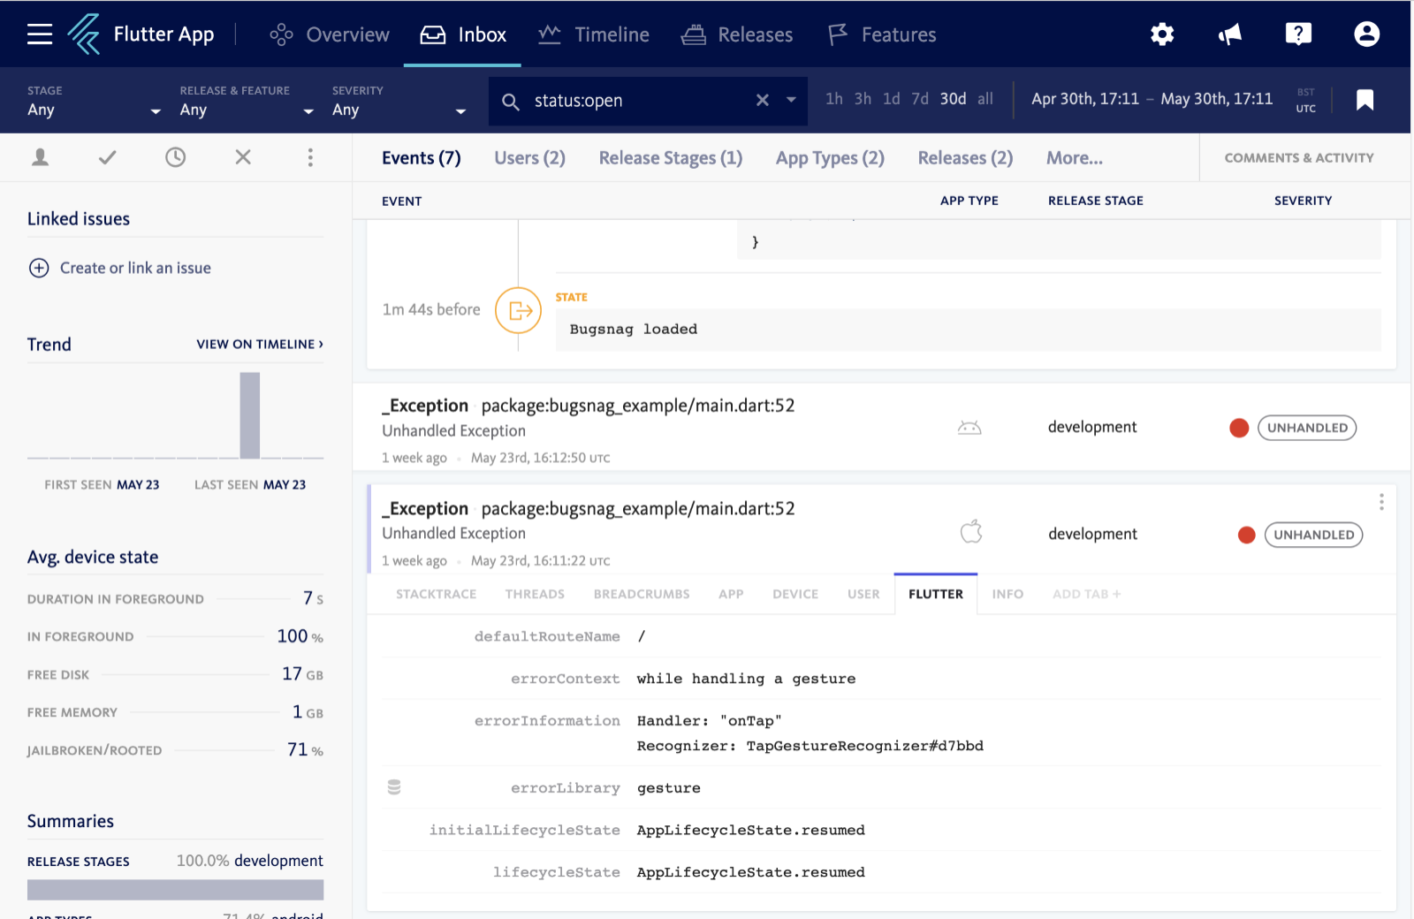The image size is (1414, 919).
Task: Click the bookmark icon to save filter
Action: 1365,100
